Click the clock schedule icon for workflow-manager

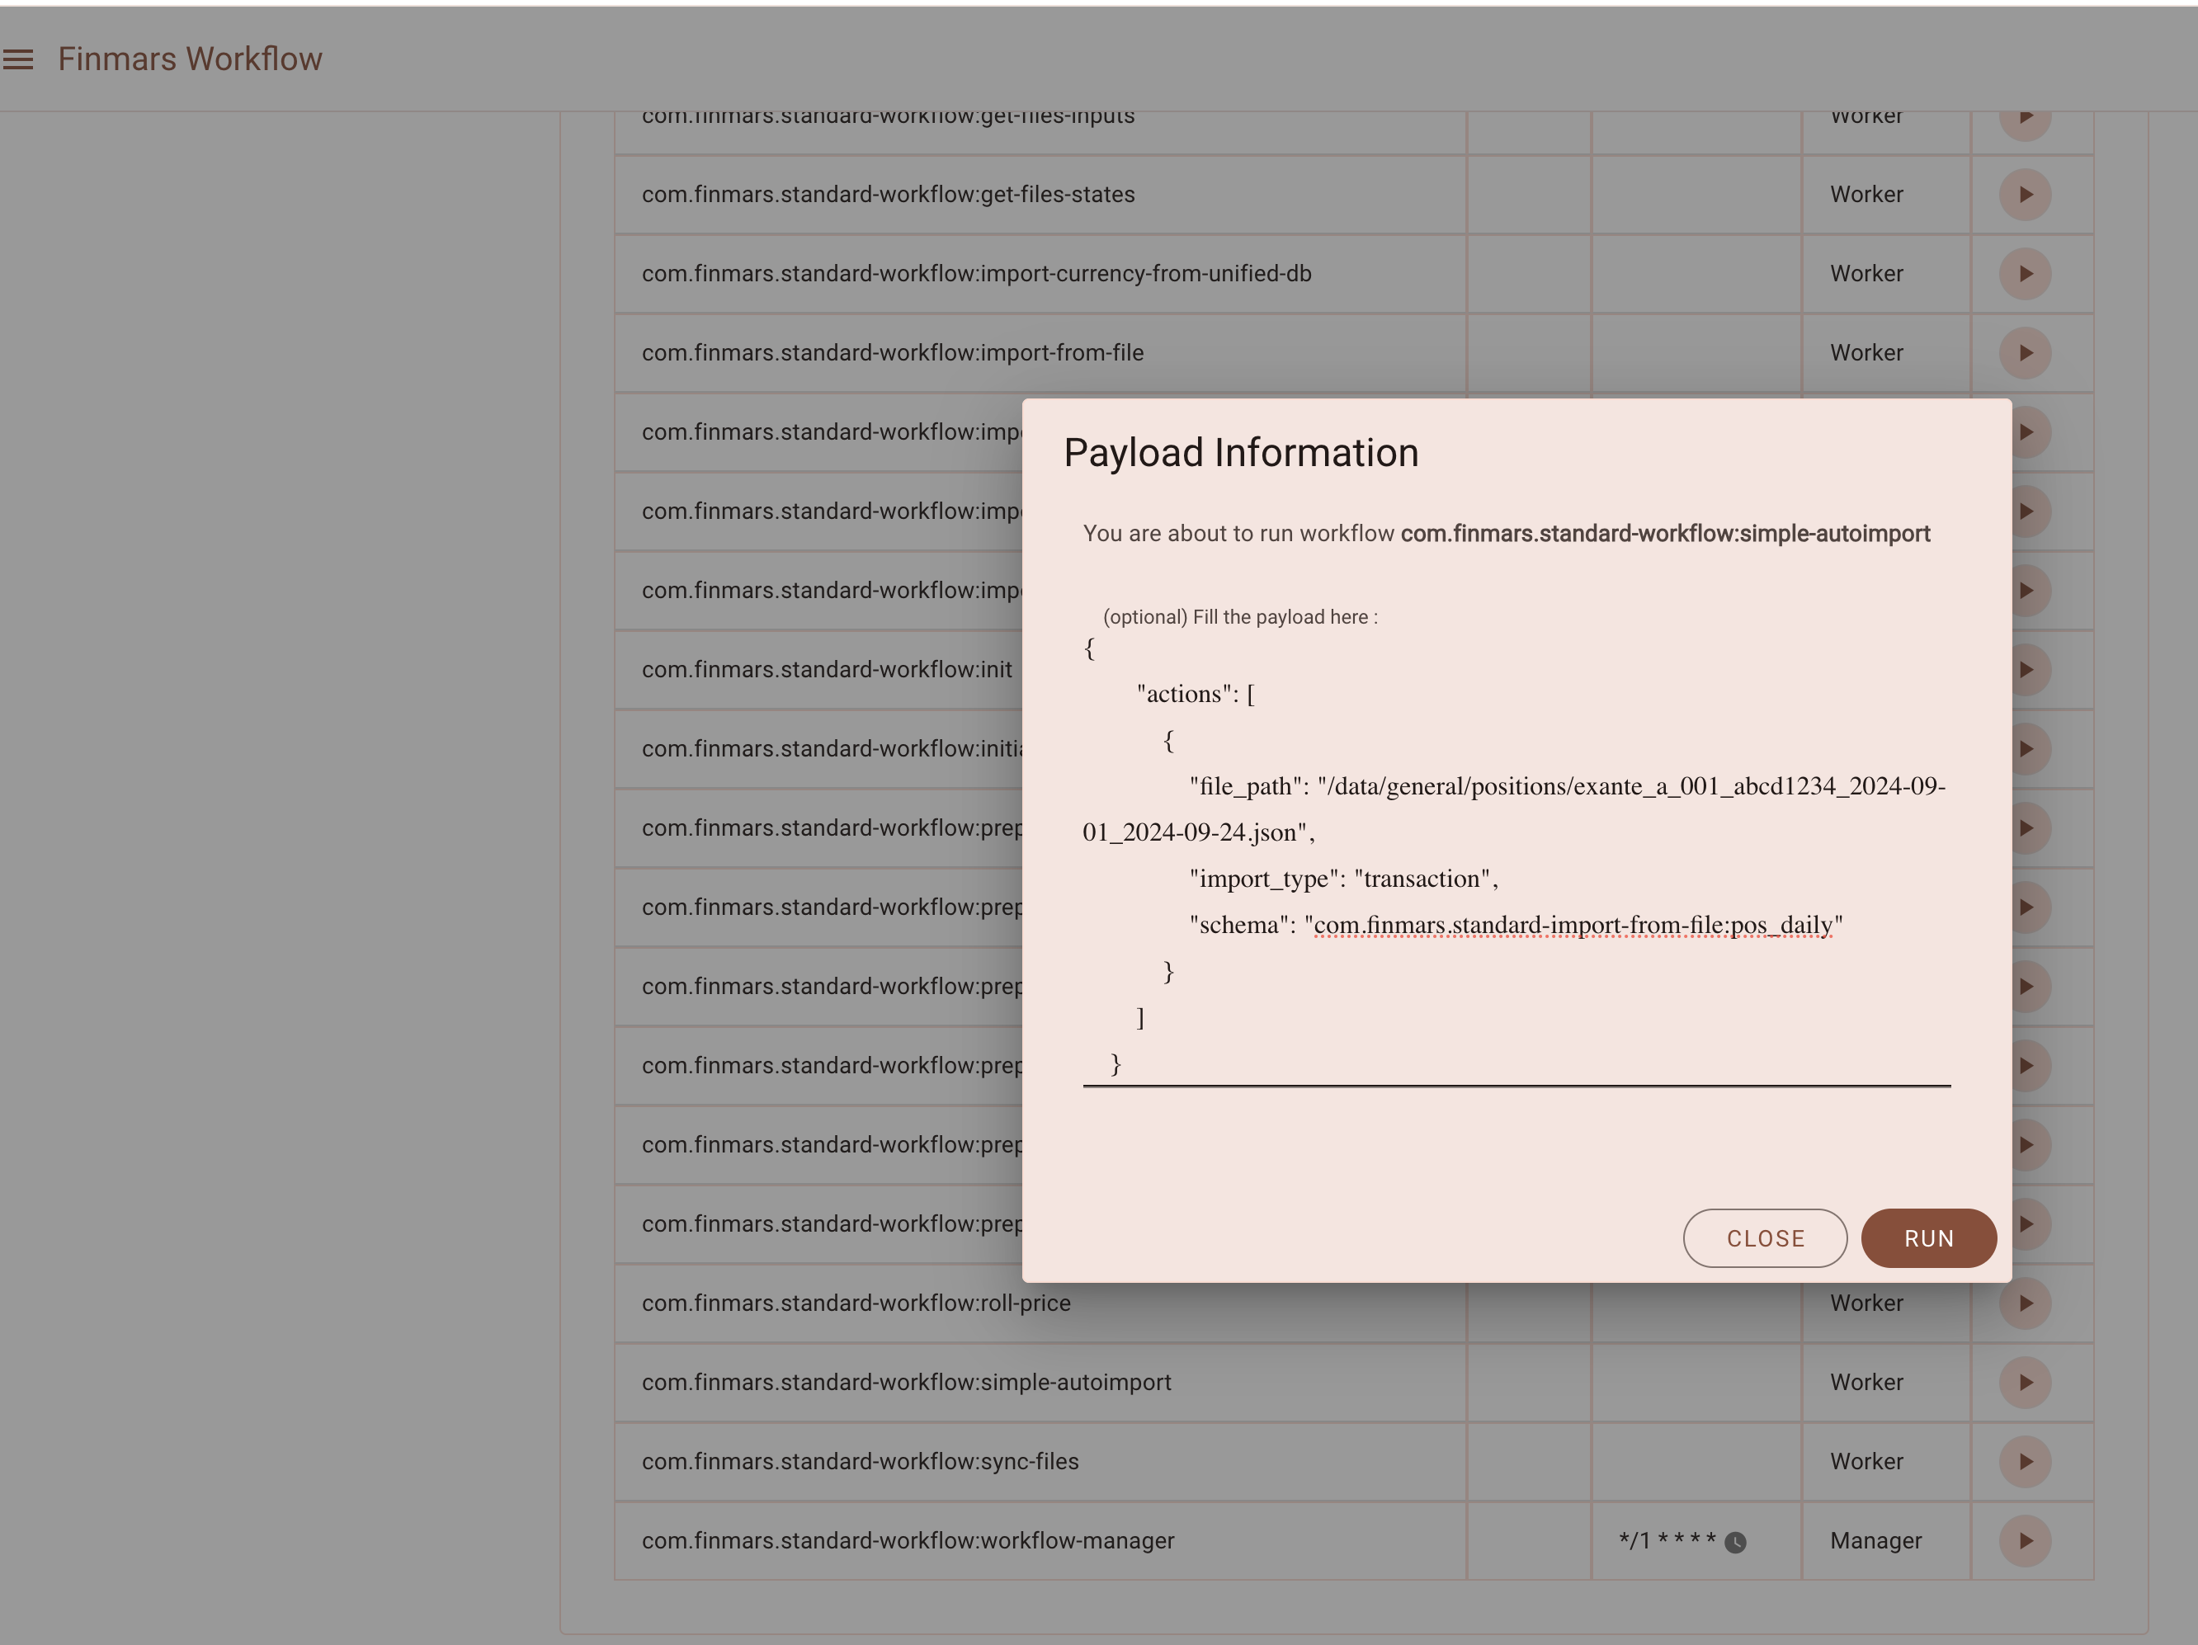tap(1735, 1542)
